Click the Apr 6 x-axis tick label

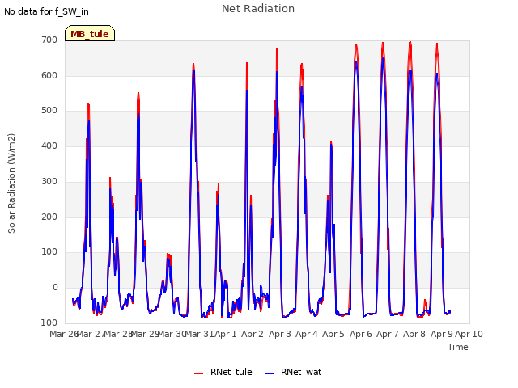pos(361,334)
